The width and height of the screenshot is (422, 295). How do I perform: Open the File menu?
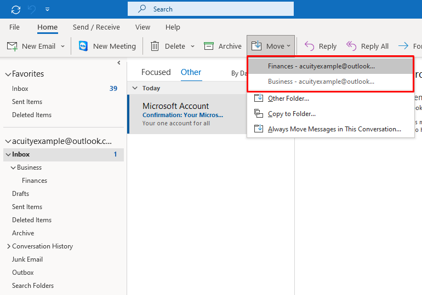tap(14, 27)
